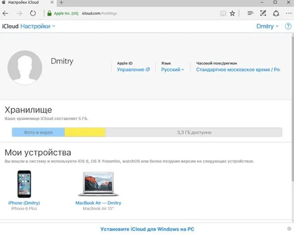Click the yellow storage bar segment

85,132
